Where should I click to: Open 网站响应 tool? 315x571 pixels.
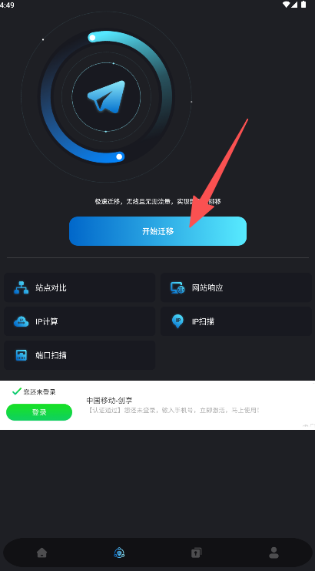point(237,287)
